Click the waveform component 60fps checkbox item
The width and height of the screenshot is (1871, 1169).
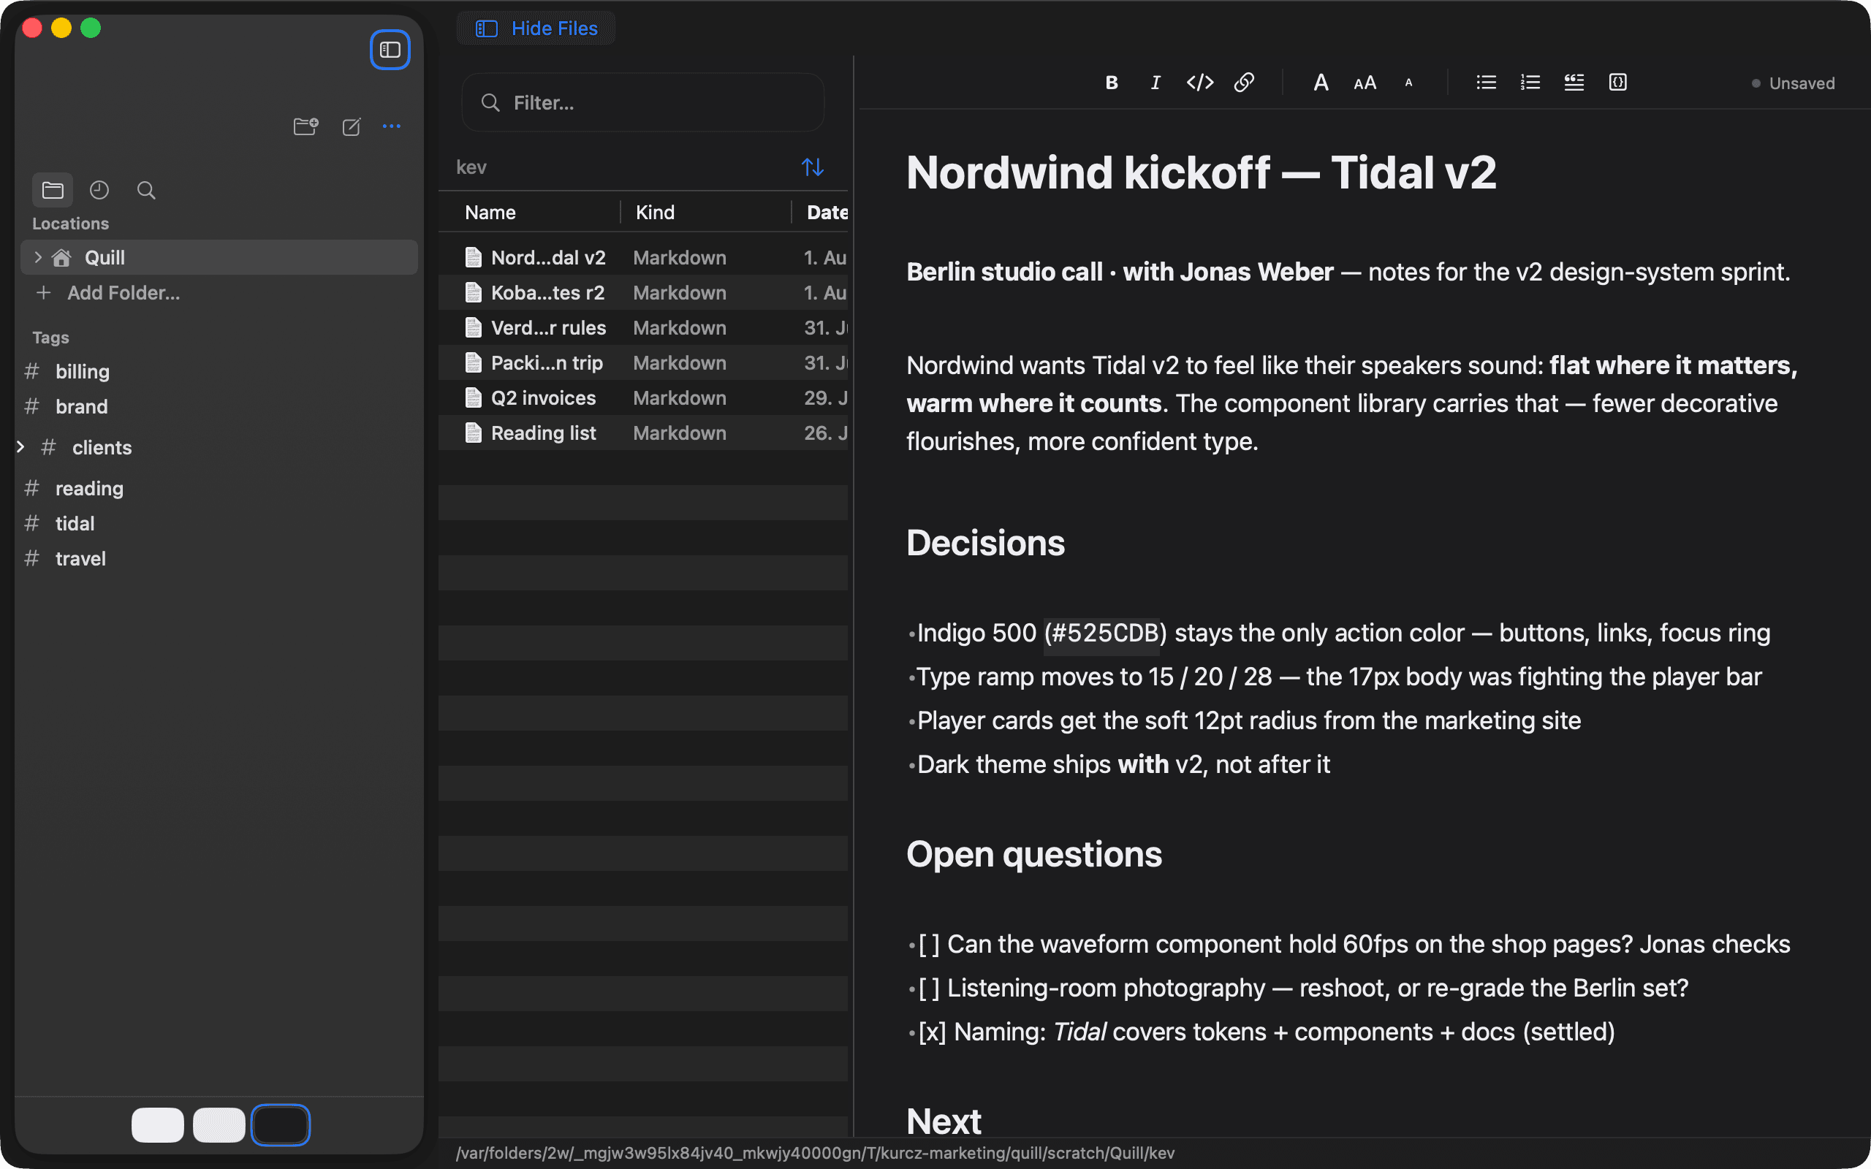1354,943
